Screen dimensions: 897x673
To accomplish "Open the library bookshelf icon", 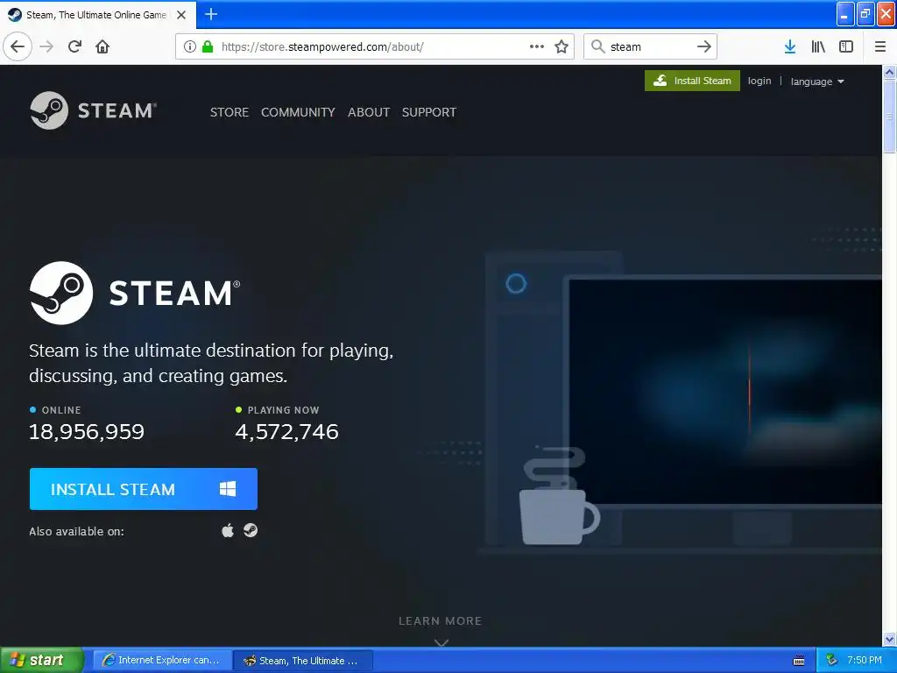I will [x=818, y=46].
